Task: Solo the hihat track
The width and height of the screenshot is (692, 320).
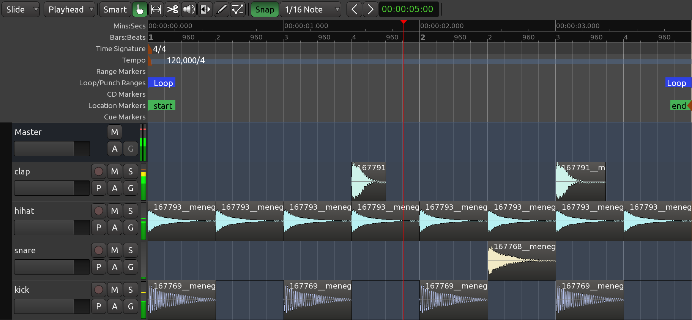Action: [131, 211]
